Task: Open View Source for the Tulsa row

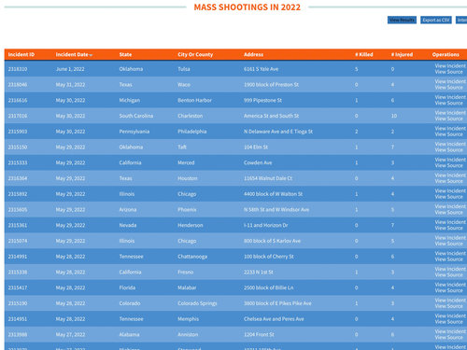Action: click(x=448, y=72)
